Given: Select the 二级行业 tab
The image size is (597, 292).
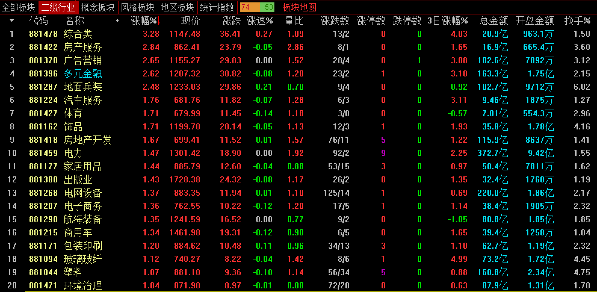Looking at the screenshot, I should pyautogui.click(x=59, y=7).
